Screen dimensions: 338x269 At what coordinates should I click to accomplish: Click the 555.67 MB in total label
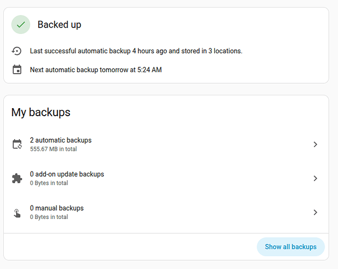[x=53, y=149]
